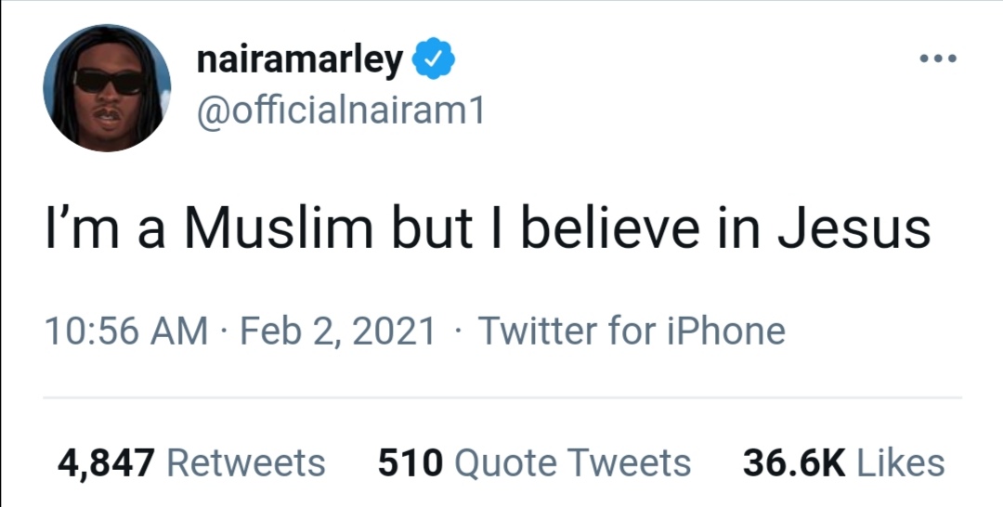Image resolution: width=1003 pixels, height=507 pixels.
Task: Click the tweet text body
Action: pos(488,229)
